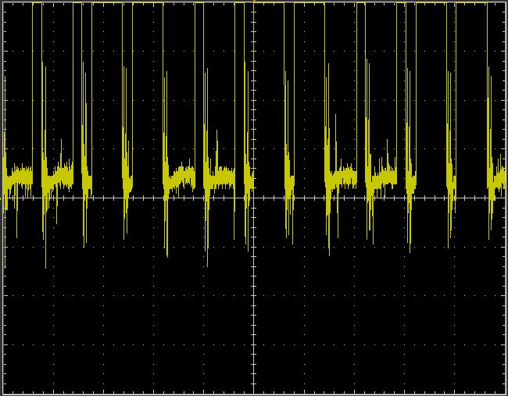Click the center crosshair intersection of the graticule
This screenshot has height=396, width=508.
[254, 198]
